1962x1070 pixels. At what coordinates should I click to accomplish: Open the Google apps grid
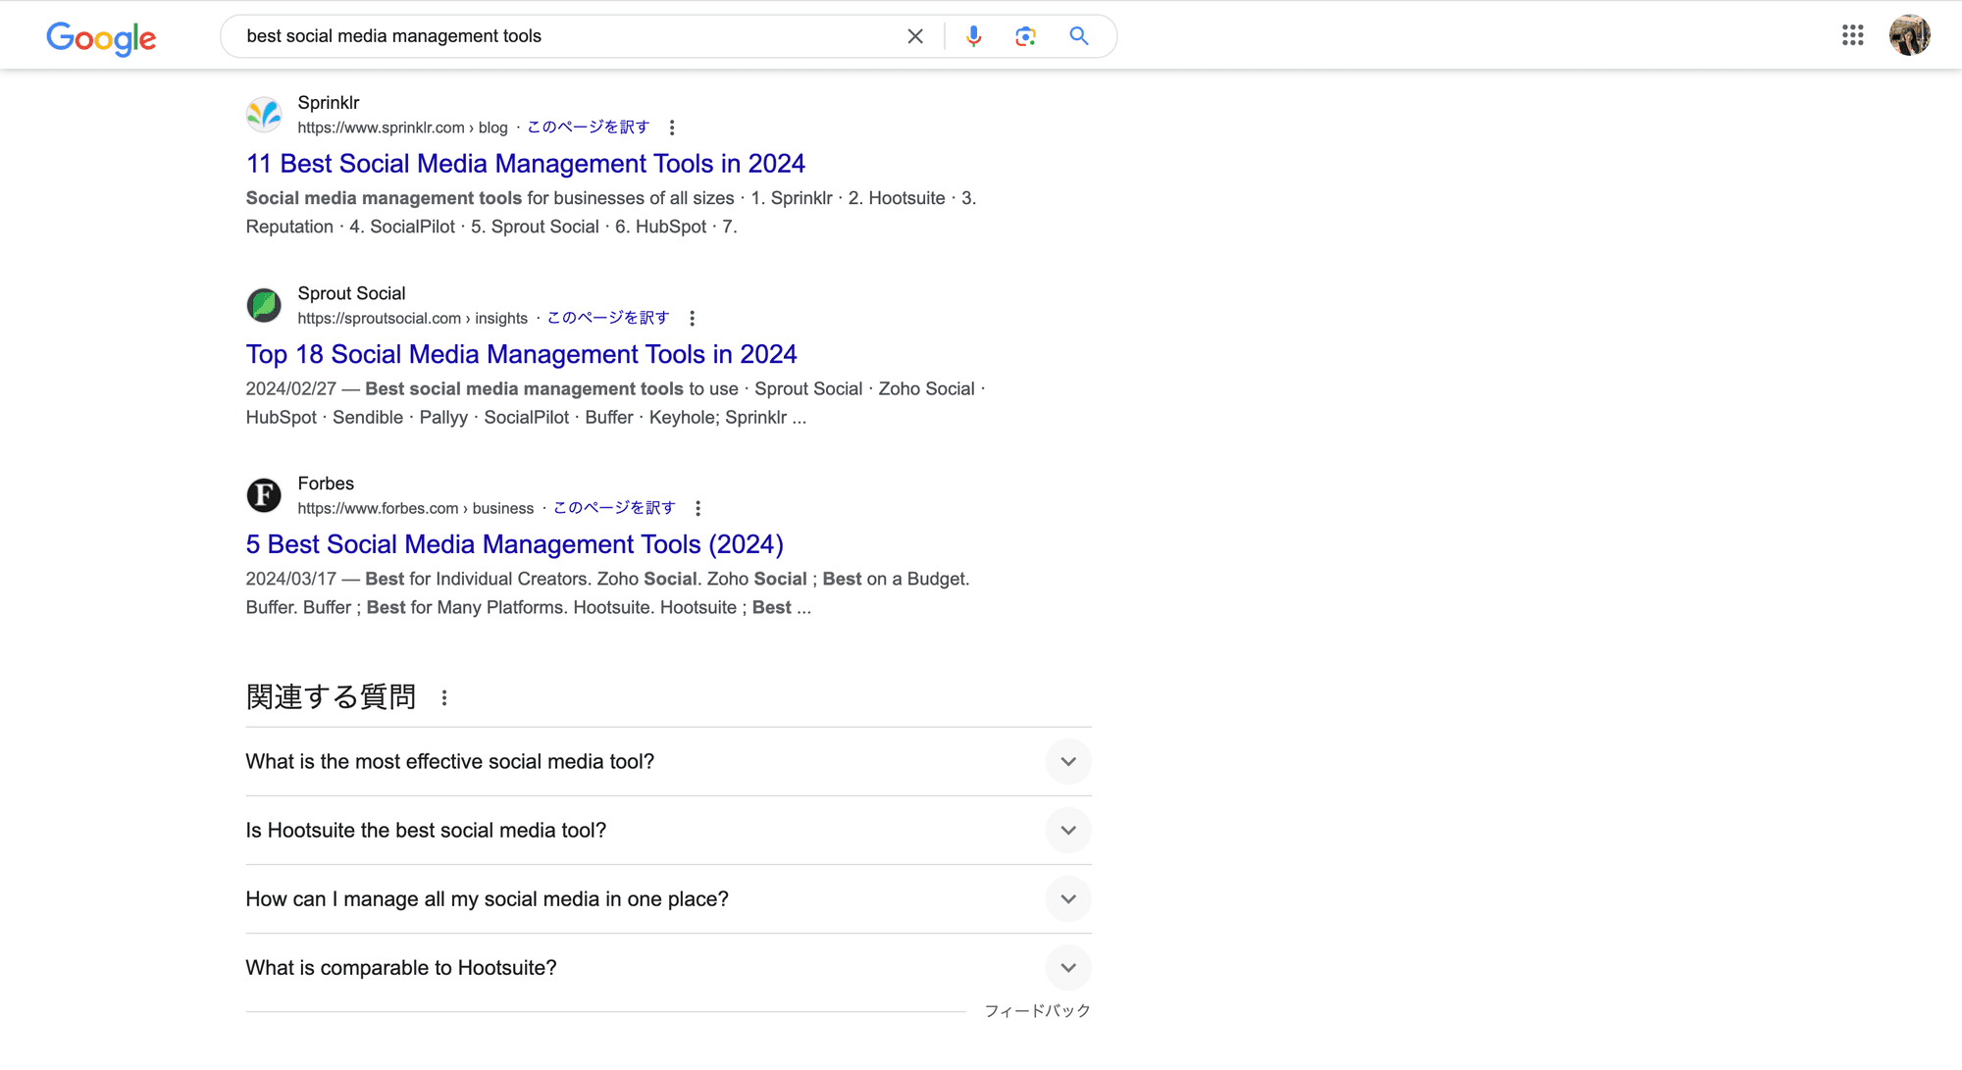tap(1852, 35)
